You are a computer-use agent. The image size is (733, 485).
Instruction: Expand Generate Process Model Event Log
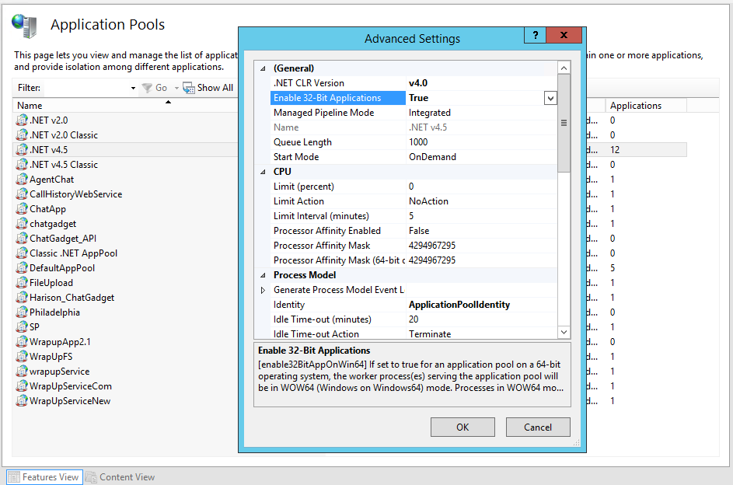tap(262, 290)
